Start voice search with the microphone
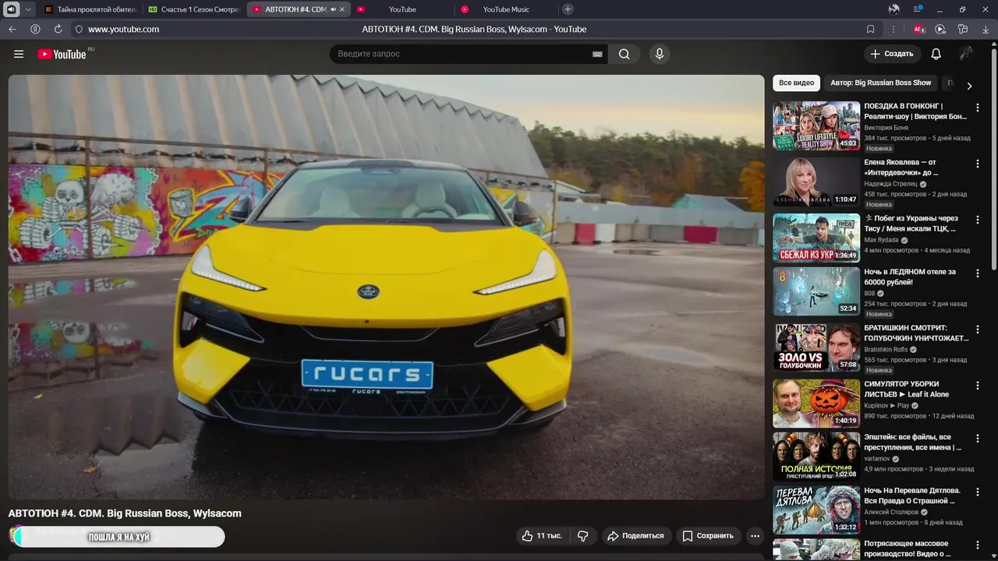998x561 pixels. coord(660,54)
